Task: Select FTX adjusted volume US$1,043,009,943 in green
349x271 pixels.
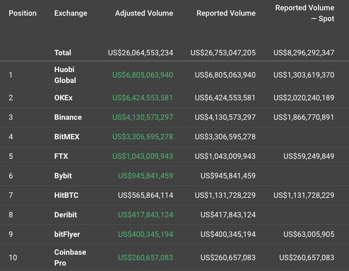Action: (143, 156)
